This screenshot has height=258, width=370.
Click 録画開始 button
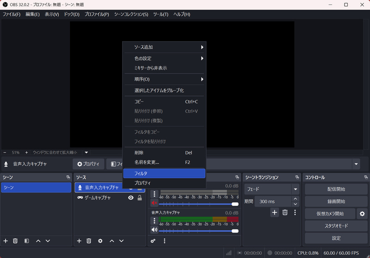point(336,202)
